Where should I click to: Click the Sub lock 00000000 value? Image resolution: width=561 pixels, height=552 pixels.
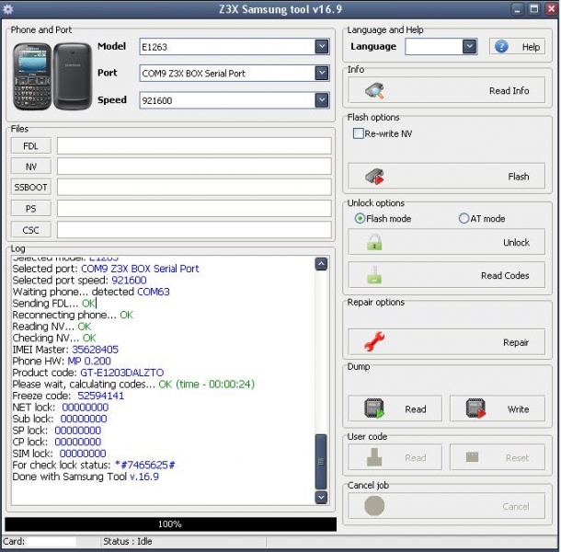coord(84,419)
